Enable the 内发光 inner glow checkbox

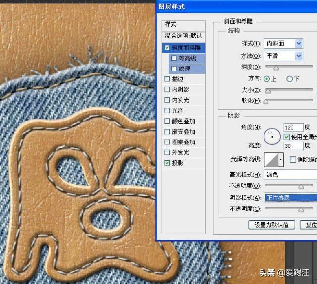[167, 100]
